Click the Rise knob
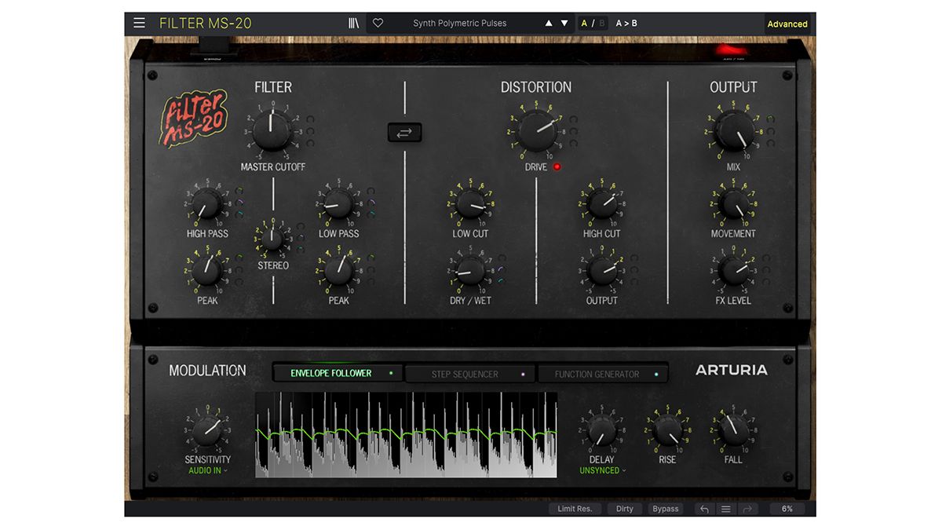Screen dimensions: 942x530 click(x=667, y=430)
